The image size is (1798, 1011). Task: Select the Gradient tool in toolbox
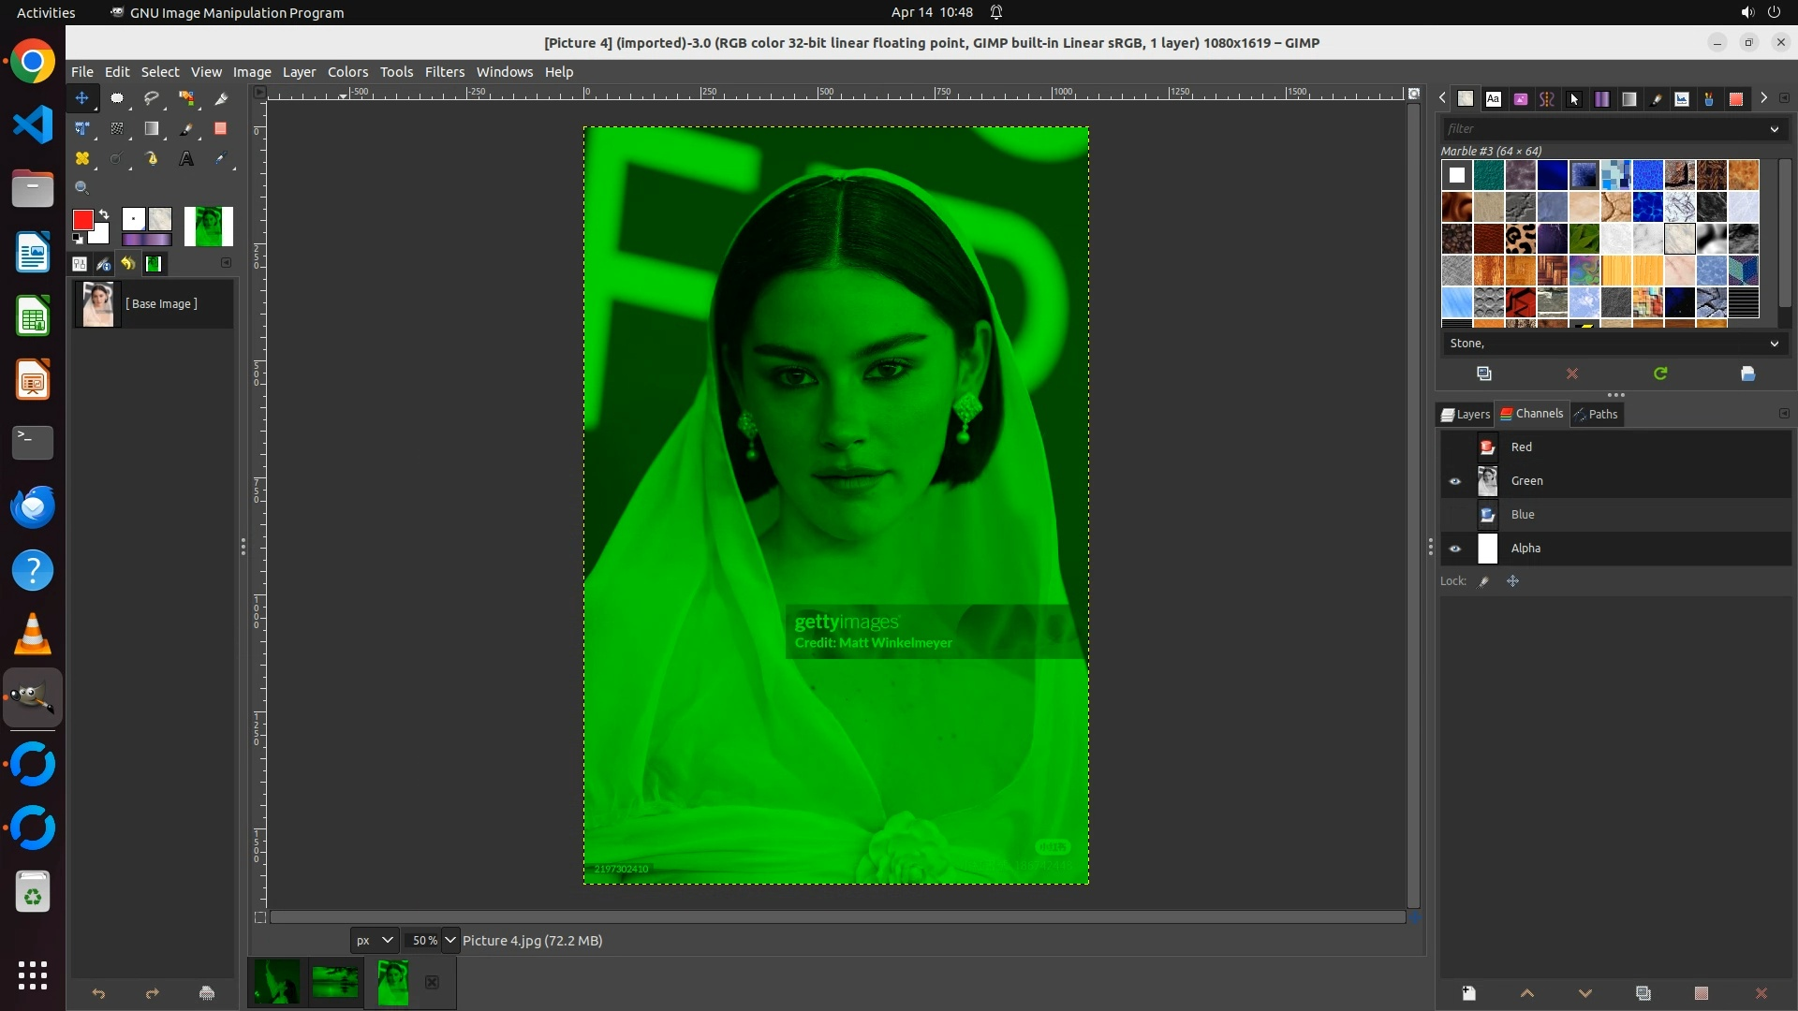[152, 129]
